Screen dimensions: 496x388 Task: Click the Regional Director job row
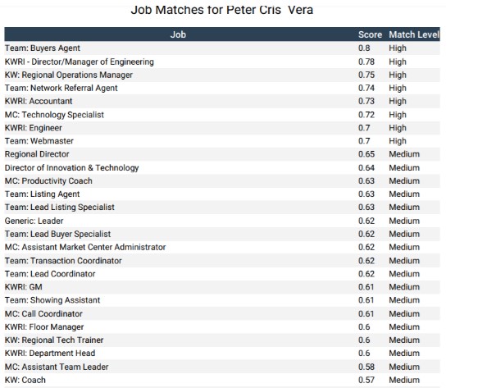tap(37, 154)
